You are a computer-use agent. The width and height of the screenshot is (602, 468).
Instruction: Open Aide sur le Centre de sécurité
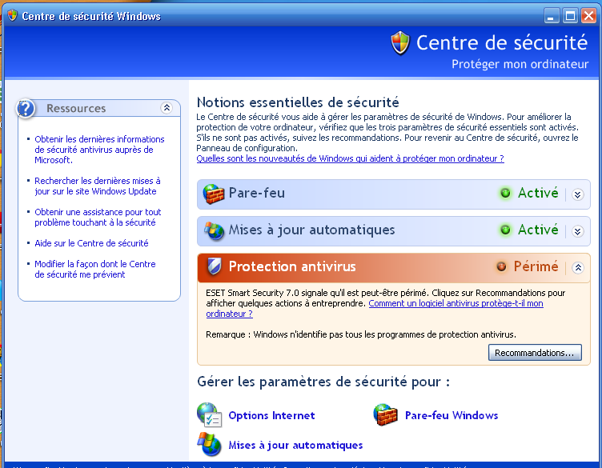pos(91,243)
